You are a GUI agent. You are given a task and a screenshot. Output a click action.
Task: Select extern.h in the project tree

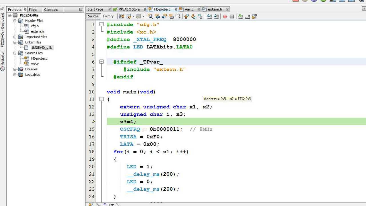[37, 32]
